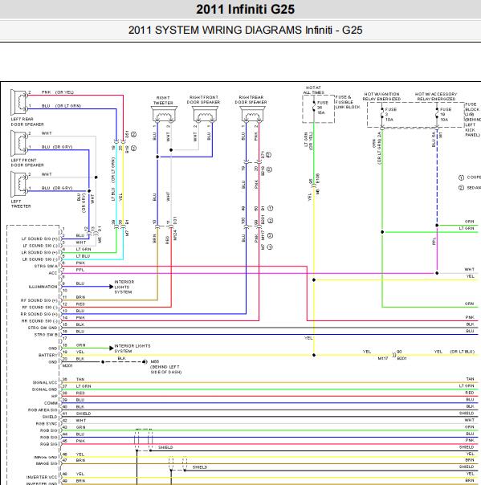This screenshot has height=485, width=481.
Task: Click "HOT W/ IGNITION RELAY ENERGIZED" label
Action: coord(381,96)
